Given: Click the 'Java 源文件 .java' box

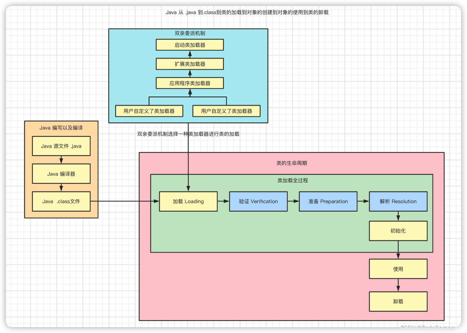Looking at the screenshot, I should tap(61, 146).
